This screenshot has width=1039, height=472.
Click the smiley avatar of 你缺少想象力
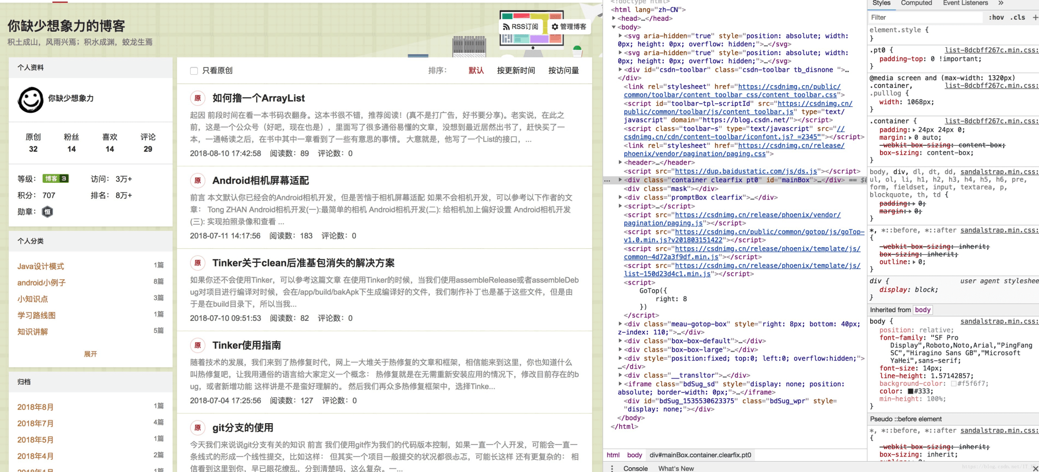tap(31, 99)
